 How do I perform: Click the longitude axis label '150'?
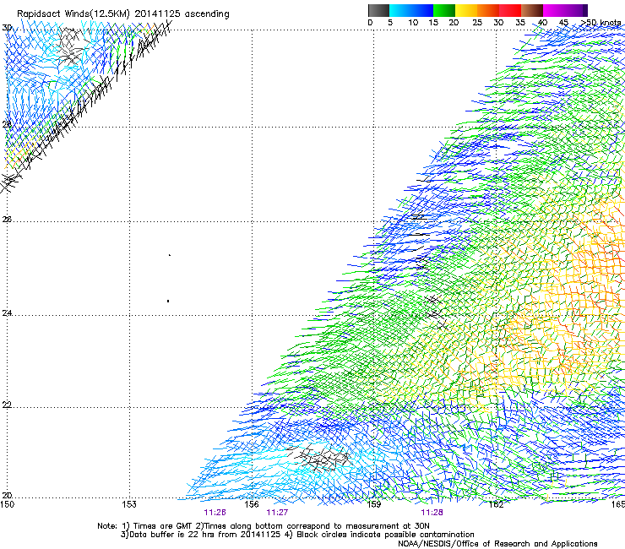point(7,504)
